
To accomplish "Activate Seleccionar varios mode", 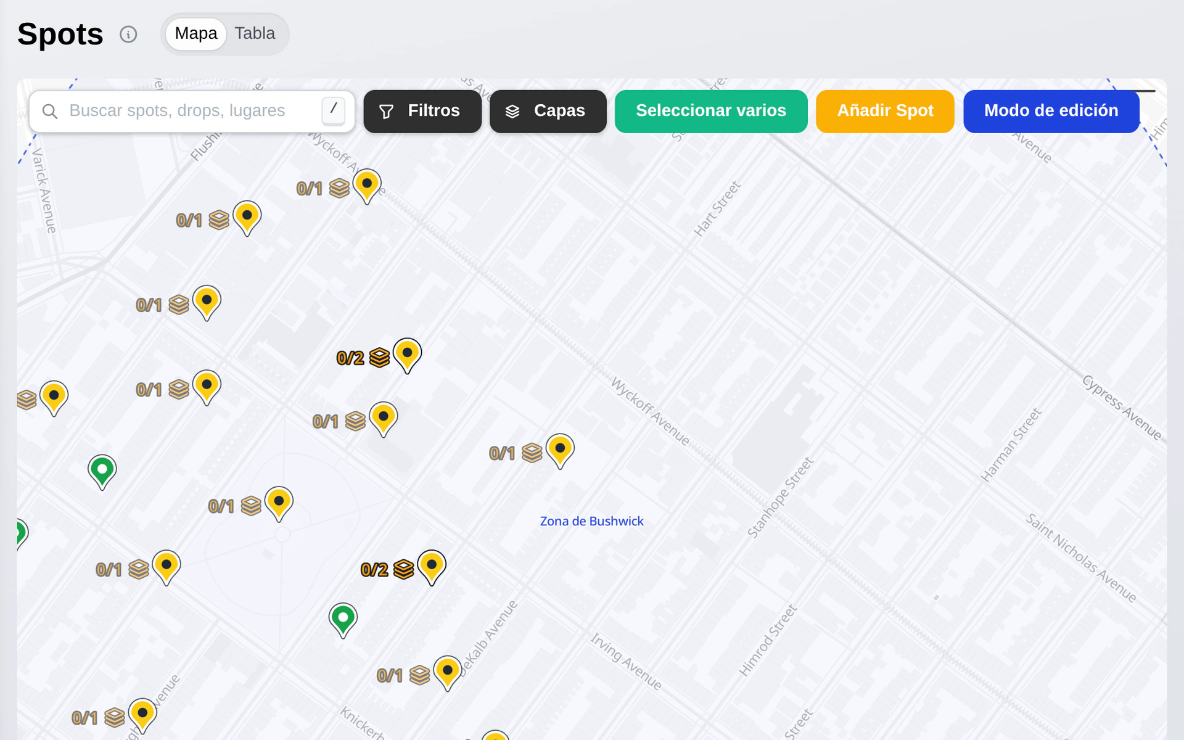I will tap(711, 111).
